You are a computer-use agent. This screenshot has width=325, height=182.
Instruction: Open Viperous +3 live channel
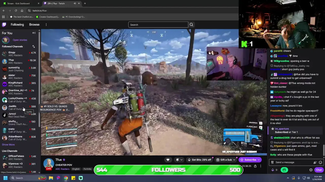[19, 165]
